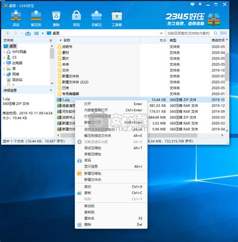Click the 说明书 folder icon
238x242 pixels.
click(59, 47)
